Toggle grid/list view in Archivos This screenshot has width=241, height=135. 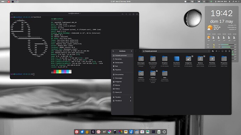click(x=217, y=51)
